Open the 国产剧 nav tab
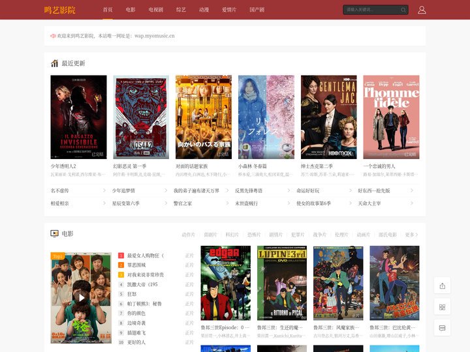Viewport: 470px width, 352px height. pyautogui.click(x=257, y=10)
